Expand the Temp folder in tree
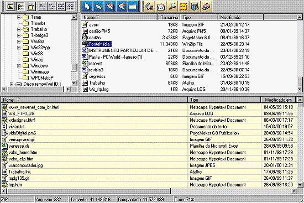The width and height of the screenshot is (304, 203). pos(19,17)
